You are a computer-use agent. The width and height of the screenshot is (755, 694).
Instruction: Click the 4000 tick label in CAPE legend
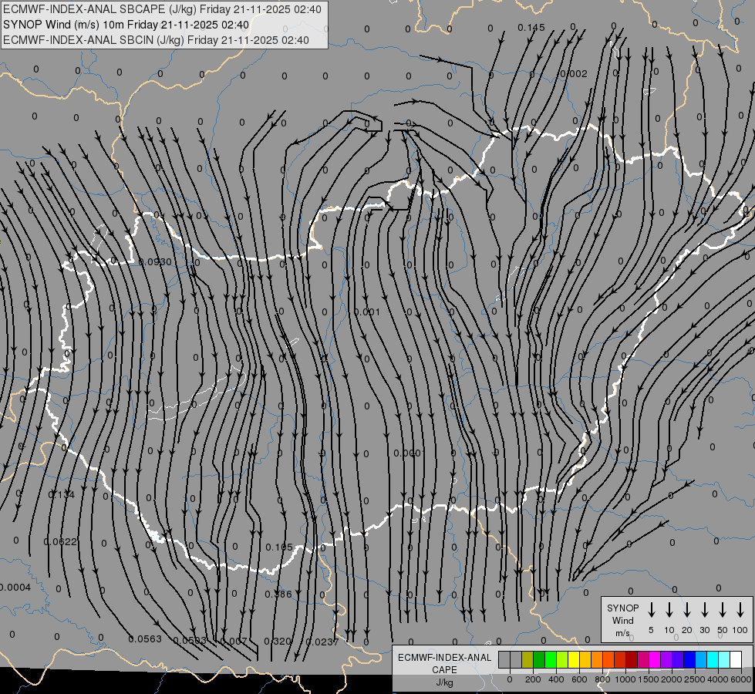718,679
